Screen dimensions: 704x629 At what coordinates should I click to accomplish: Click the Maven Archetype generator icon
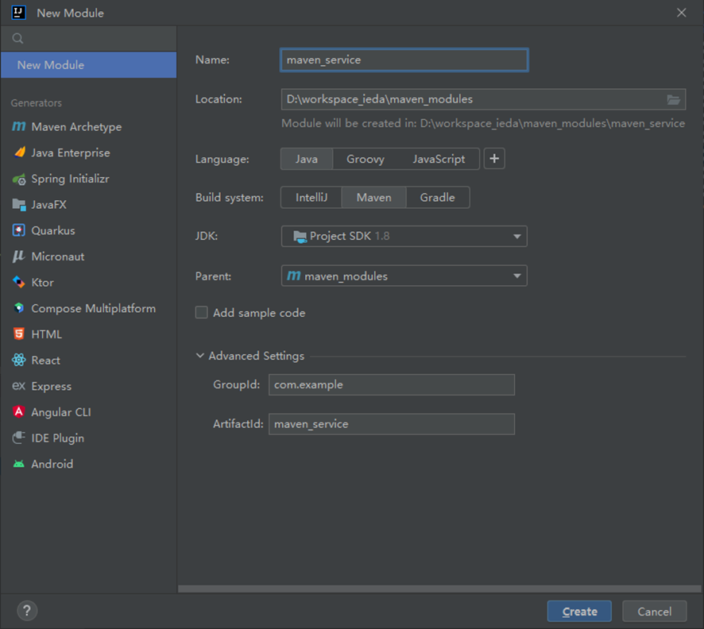[18, 126]
